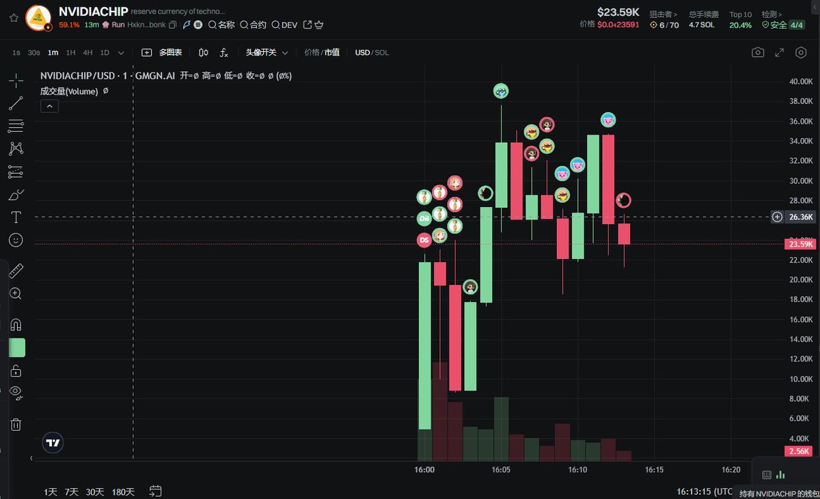This screenshot has height=499, width=820.
Task: Open chart settings hexagon icon
Action: tap(801, 53)
